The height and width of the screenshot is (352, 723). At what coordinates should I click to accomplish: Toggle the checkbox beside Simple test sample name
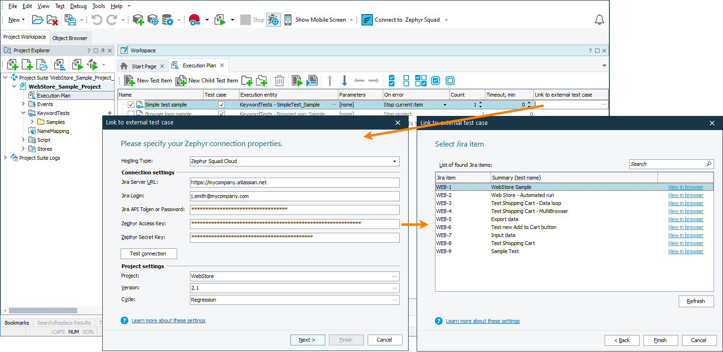(131, 105)
